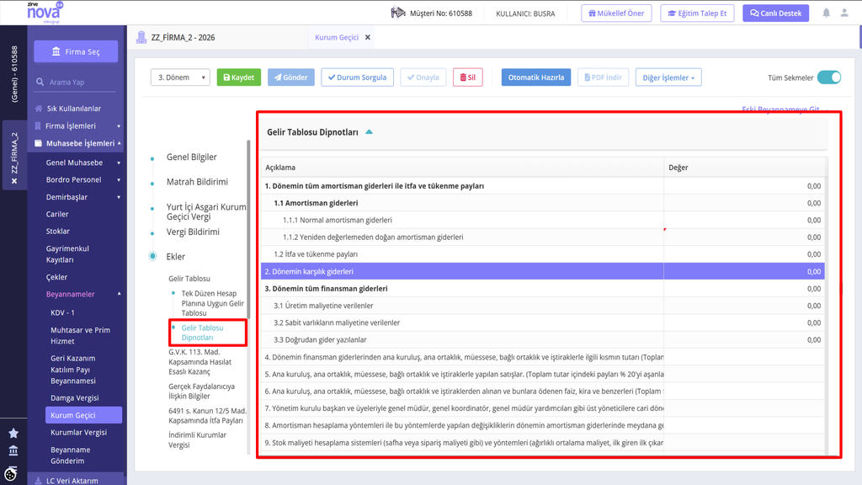Screen dimensions: 862x485
Task: Close the Kurum Geçici tab
Action: coord(368,37)
